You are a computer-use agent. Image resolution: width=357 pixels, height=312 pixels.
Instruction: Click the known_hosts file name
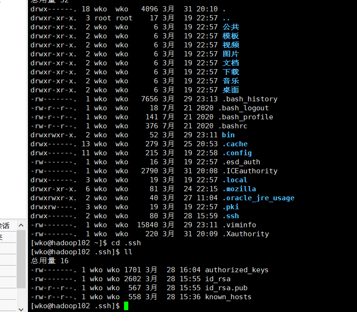[x=228, y=297]
